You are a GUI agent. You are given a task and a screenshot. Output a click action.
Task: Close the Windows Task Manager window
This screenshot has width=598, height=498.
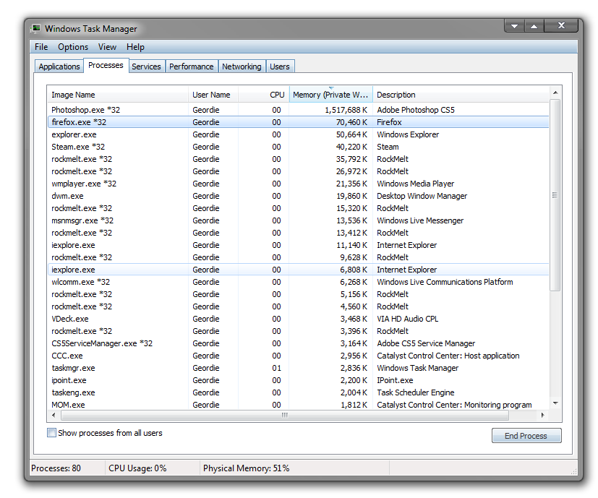(561, 26)
